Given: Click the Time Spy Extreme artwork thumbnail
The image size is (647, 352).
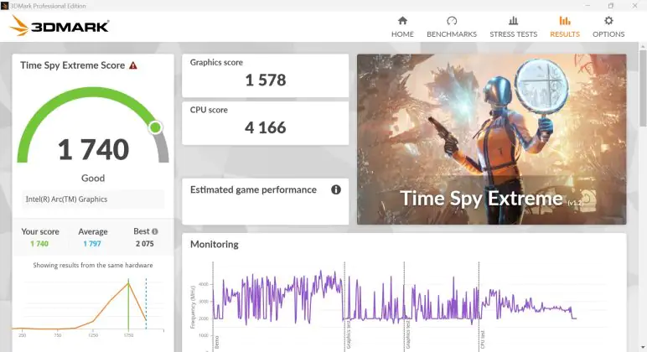Looking at the screenshot, I should point(491,139).
